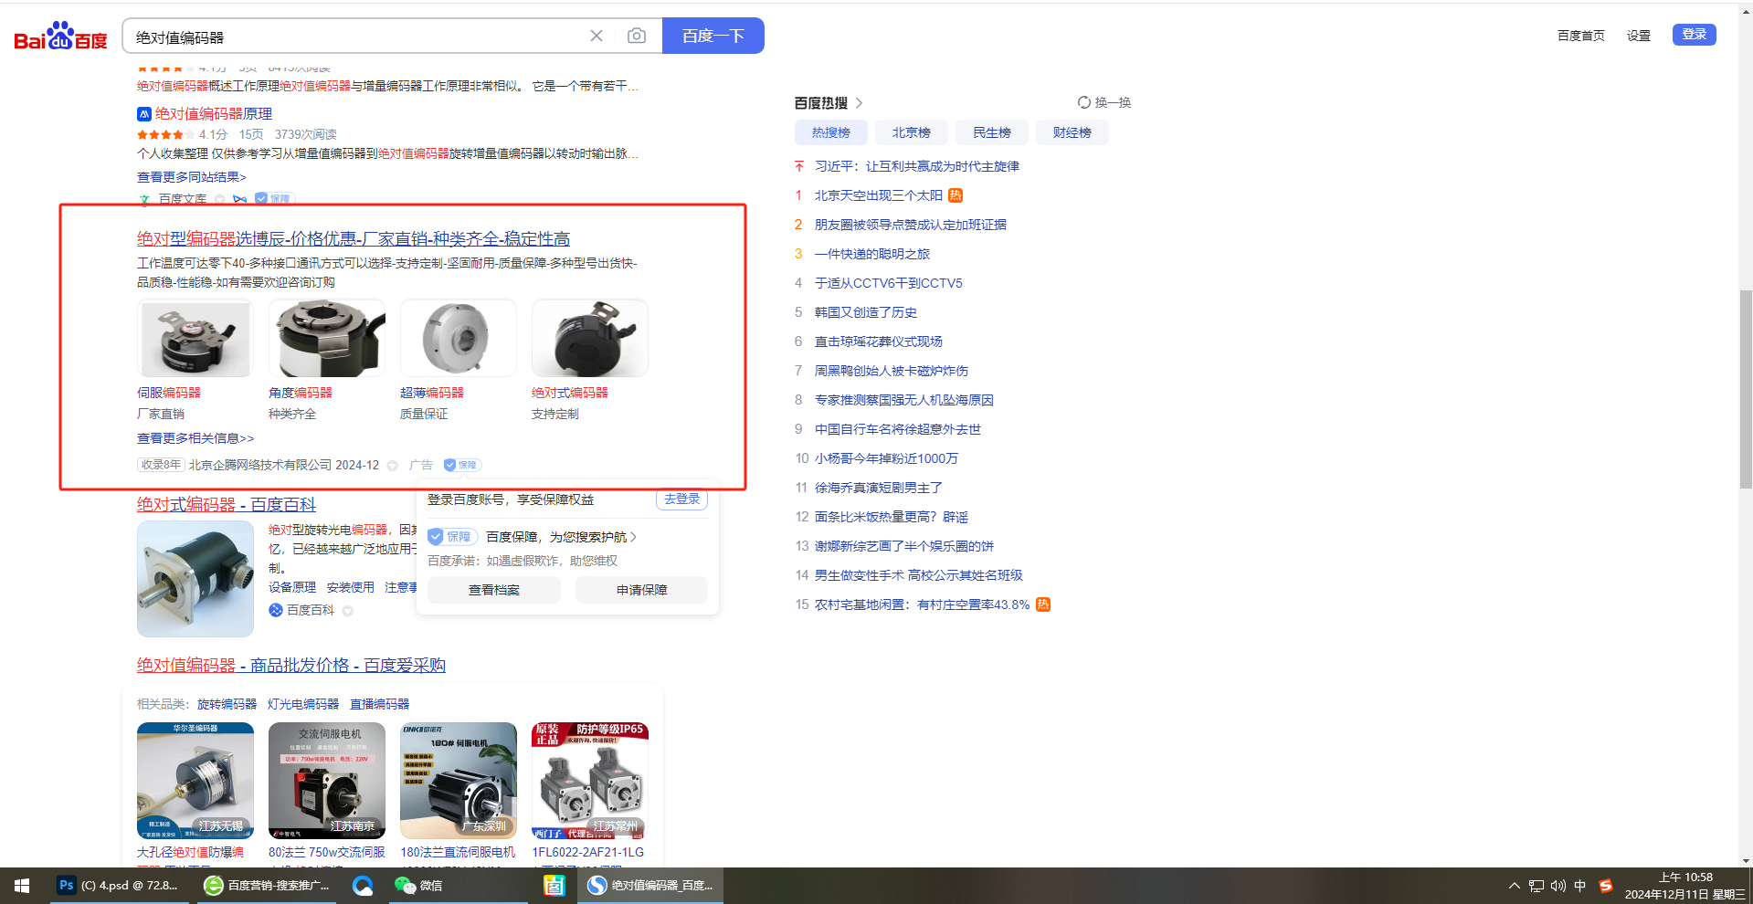Open hot topic 一件快递的聪明之旅
Screen dimensions: 1753x904
coord(872,254)
